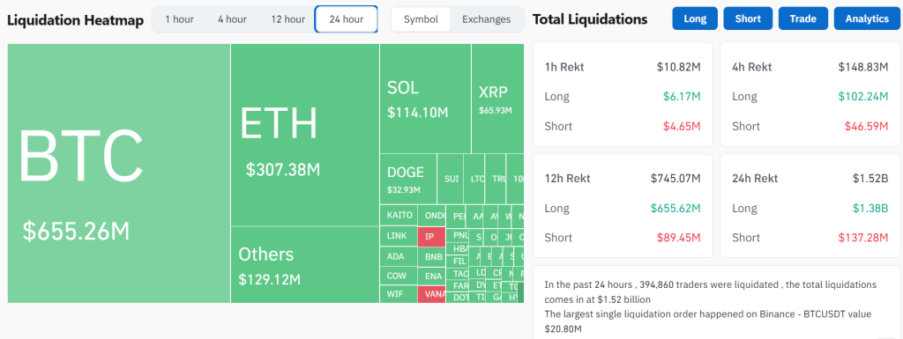The image size is (903, 339).
Task: Click the 'Total Liquidations' heading
Action: 590,19
